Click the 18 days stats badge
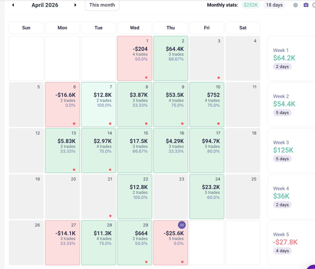The height and width of the screenshot is (269, 315). point(274,5)
